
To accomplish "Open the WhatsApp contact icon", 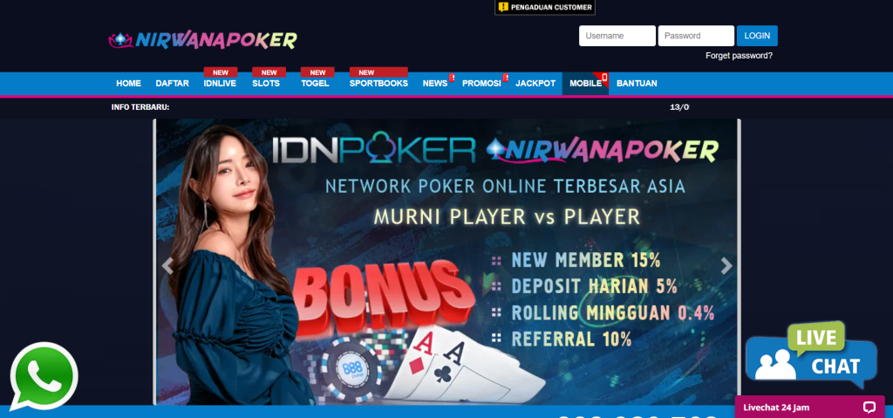I will (x=44, y=376).
